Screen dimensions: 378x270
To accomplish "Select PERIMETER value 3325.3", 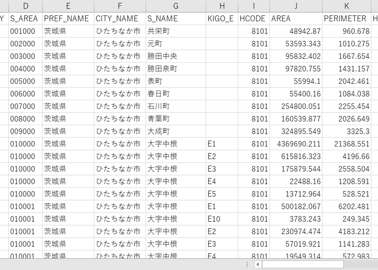I will coord(346,131).
